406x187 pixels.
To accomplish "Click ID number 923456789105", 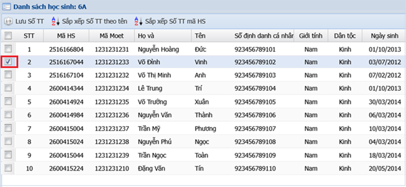I will [x=255, y=102].
